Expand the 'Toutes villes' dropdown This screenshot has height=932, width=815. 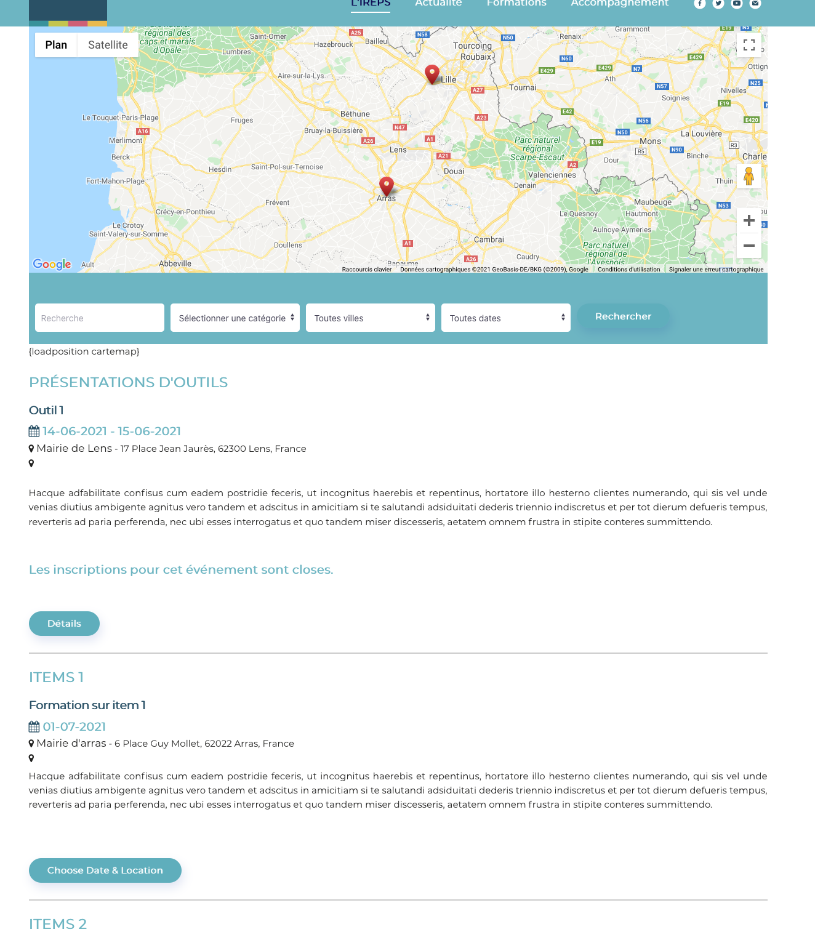371,318
